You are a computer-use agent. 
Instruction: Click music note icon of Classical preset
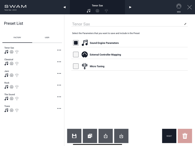click(x=6, y=64)
